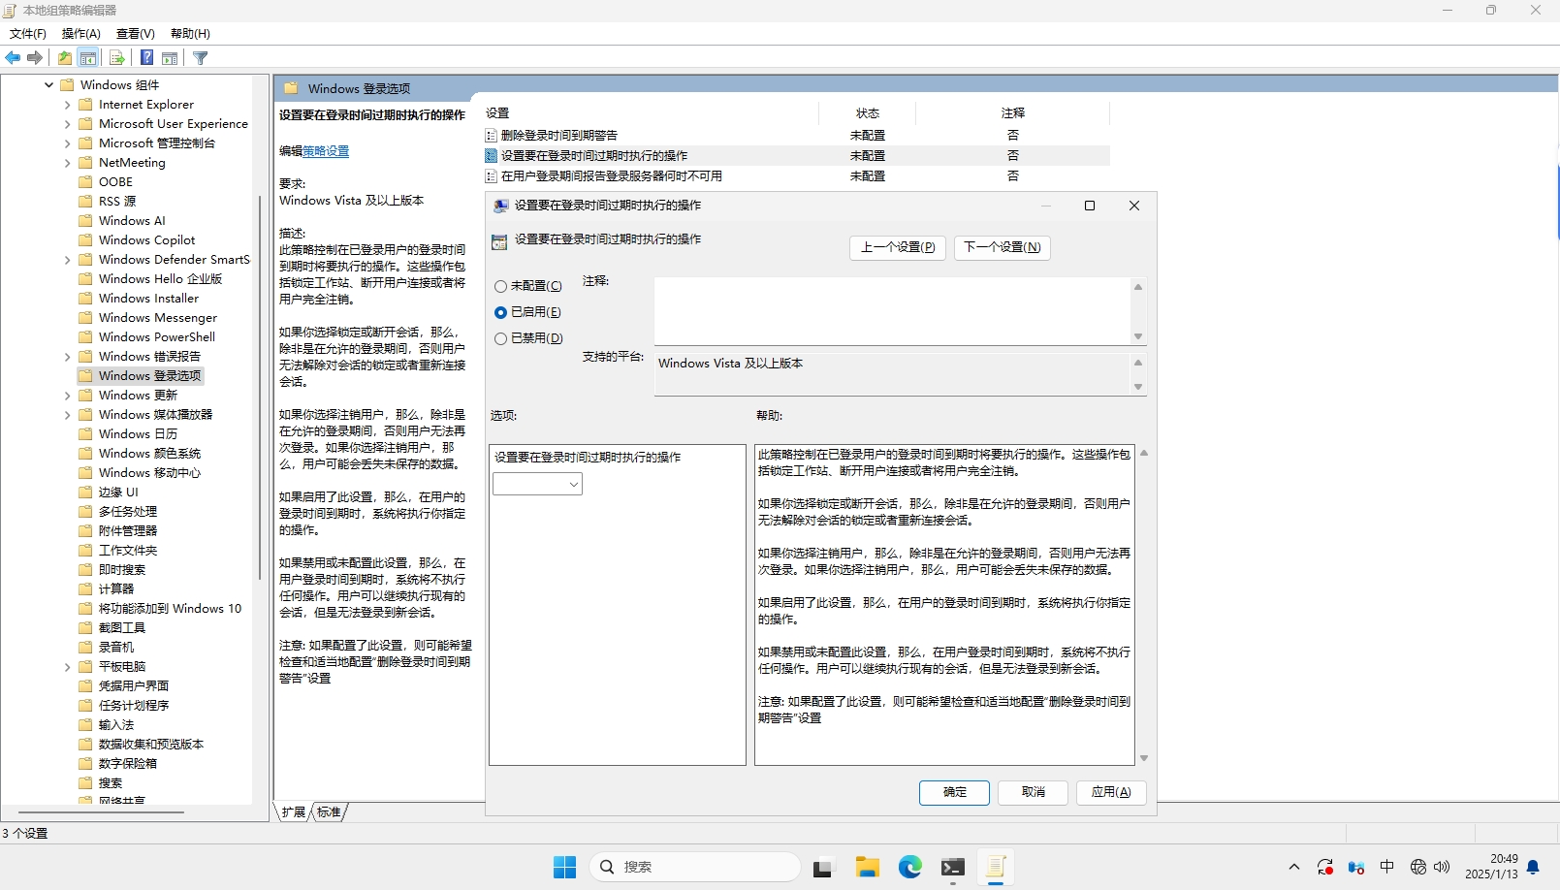Click the Export list toolbar icon
The width and height of the screenshot is (1560, 890).
tap(117, 58)
